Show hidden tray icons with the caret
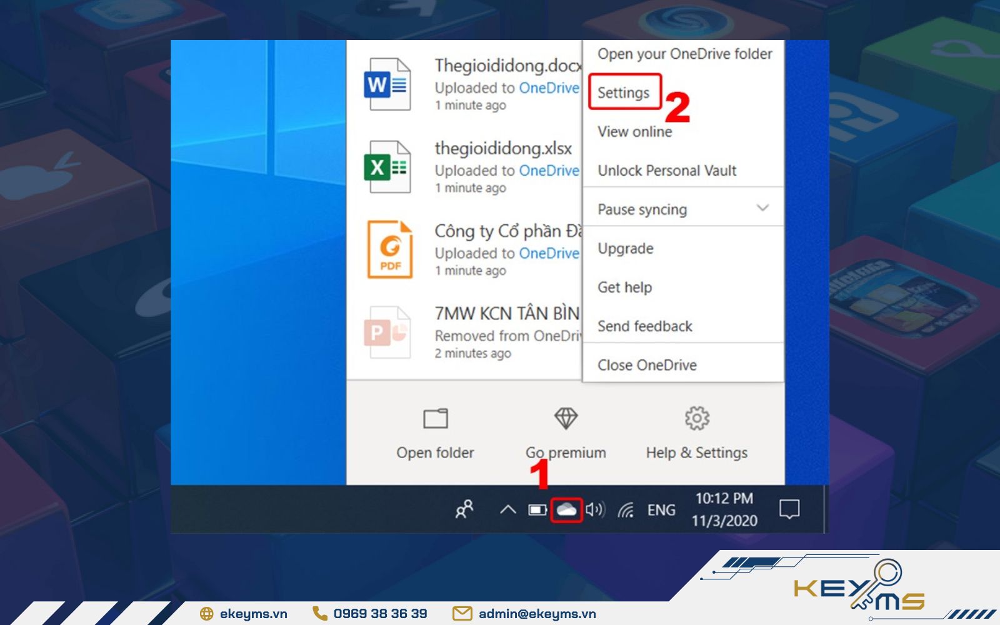The height and width of the screenshot is (625, 1000). coord(507,509)
